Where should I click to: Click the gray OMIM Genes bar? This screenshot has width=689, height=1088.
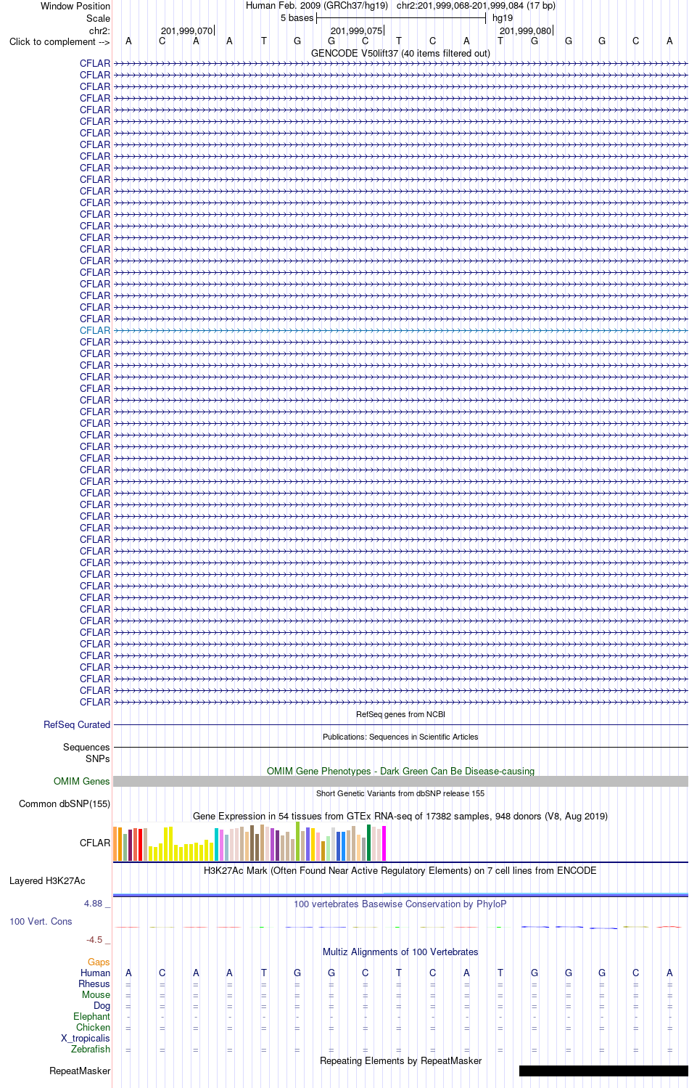point(400,781)
